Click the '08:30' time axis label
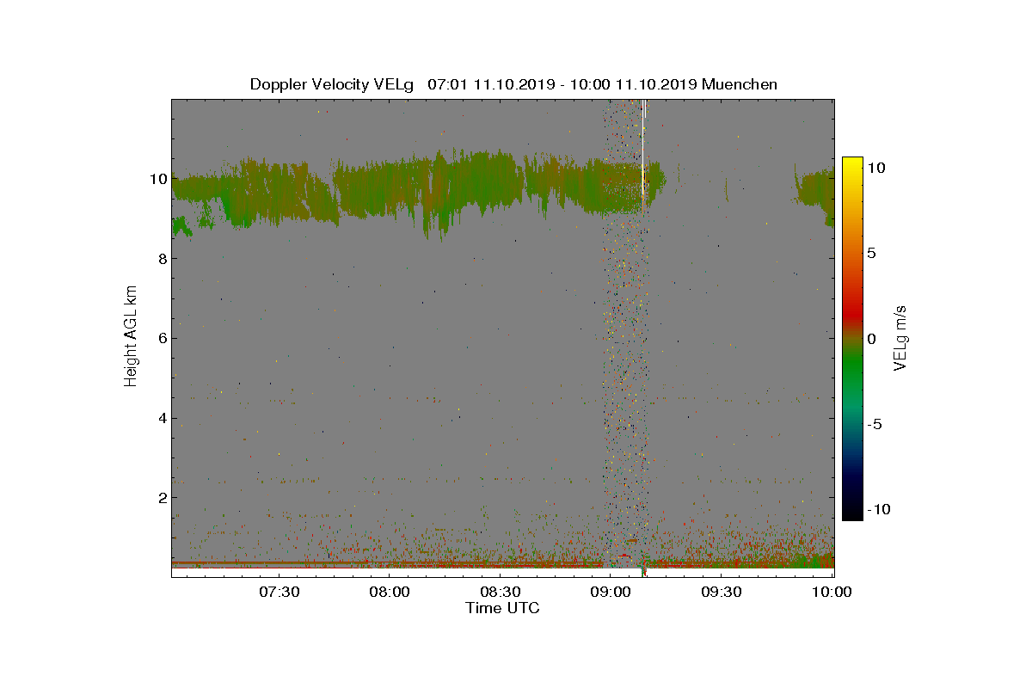Screen dimensions: 1032x688 click(x=501, y=593)
